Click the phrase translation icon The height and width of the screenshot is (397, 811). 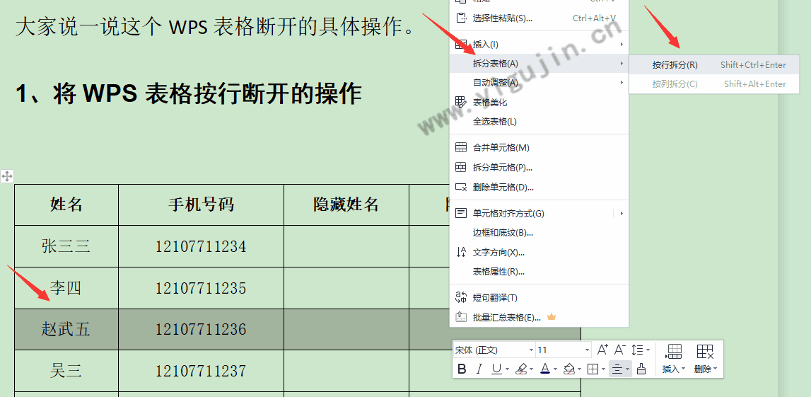pyautogui.click(x=460, y=297)
